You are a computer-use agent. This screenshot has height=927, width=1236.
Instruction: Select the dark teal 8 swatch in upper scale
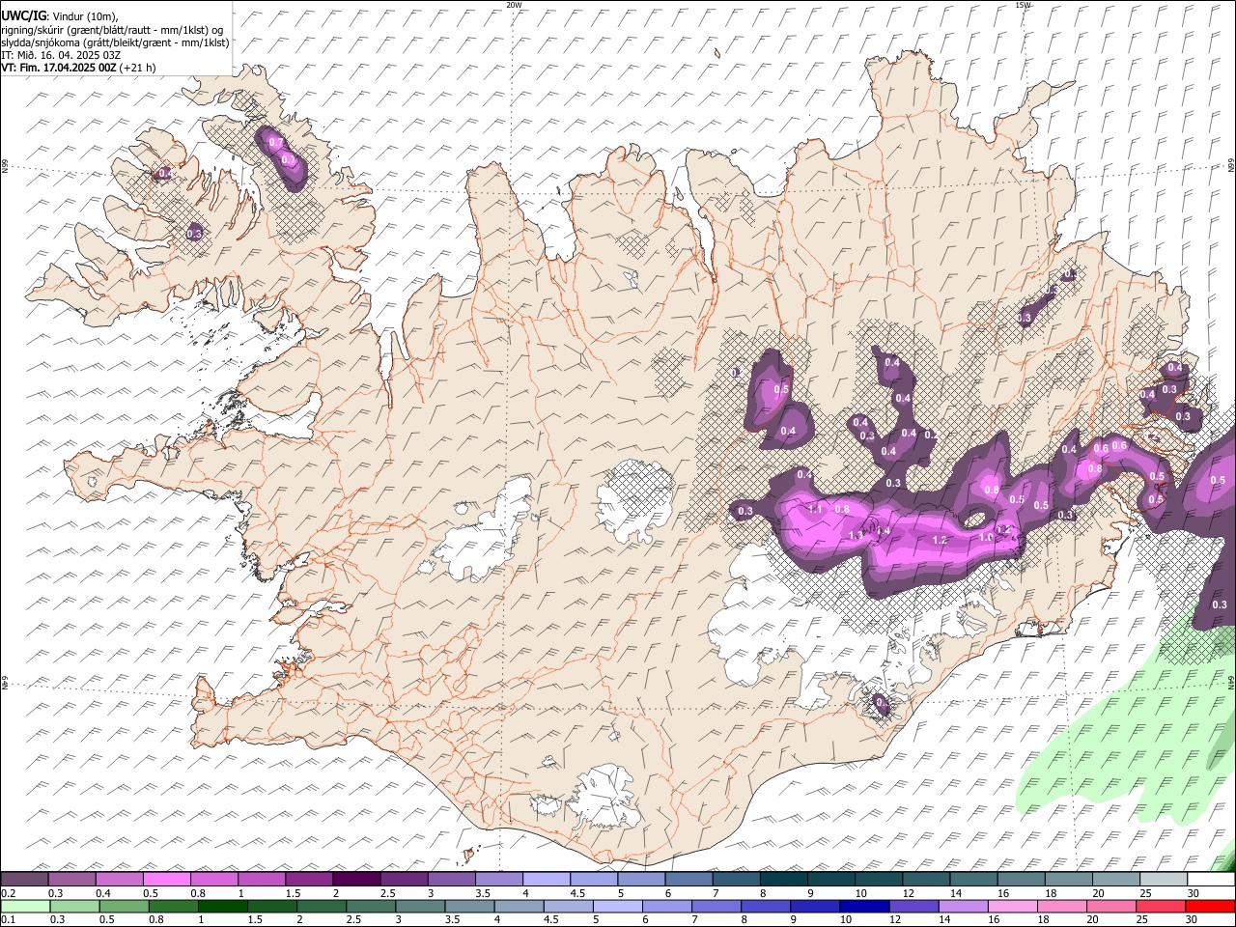point(783,879)
